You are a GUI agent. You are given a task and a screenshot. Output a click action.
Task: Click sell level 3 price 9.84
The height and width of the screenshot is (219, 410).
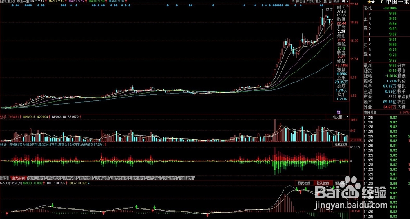coord(393,24)
